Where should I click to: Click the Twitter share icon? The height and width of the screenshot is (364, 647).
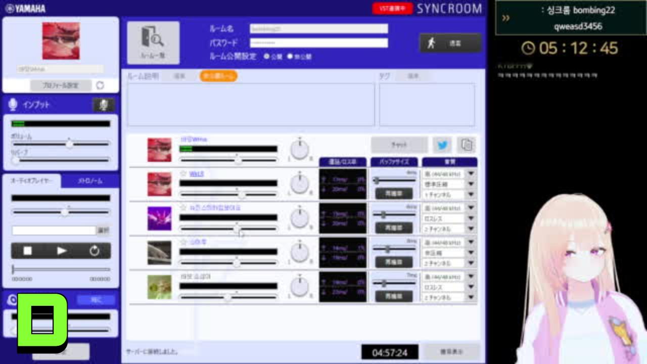click(442, 145)
